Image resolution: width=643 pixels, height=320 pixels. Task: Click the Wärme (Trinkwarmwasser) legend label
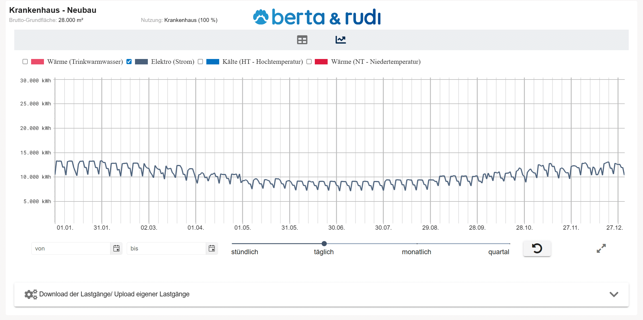click(85, 62)
